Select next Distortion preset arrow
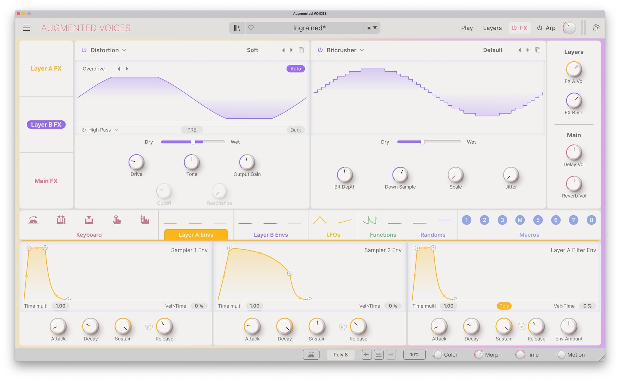The height and width of the screenshot is (381, 620). (291, 50)
